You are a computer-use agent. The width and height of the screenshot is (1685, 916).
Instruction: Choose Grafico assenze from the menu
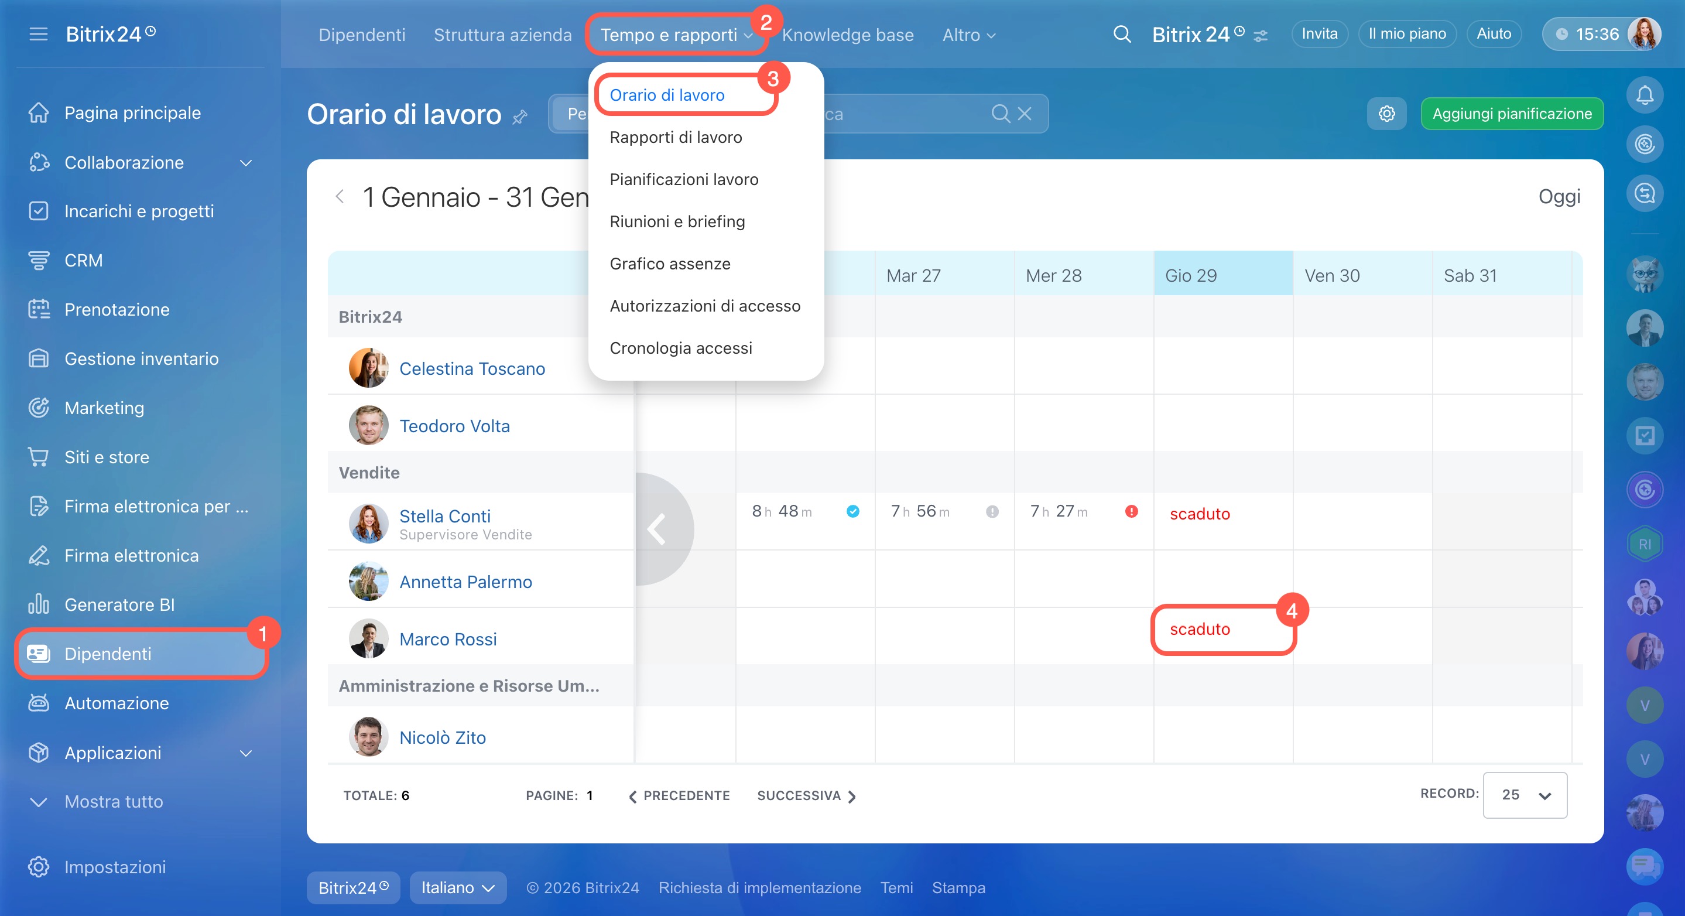coord(670,264)
